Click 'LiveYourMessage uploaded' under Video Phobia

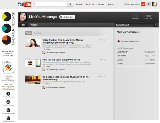55,53
